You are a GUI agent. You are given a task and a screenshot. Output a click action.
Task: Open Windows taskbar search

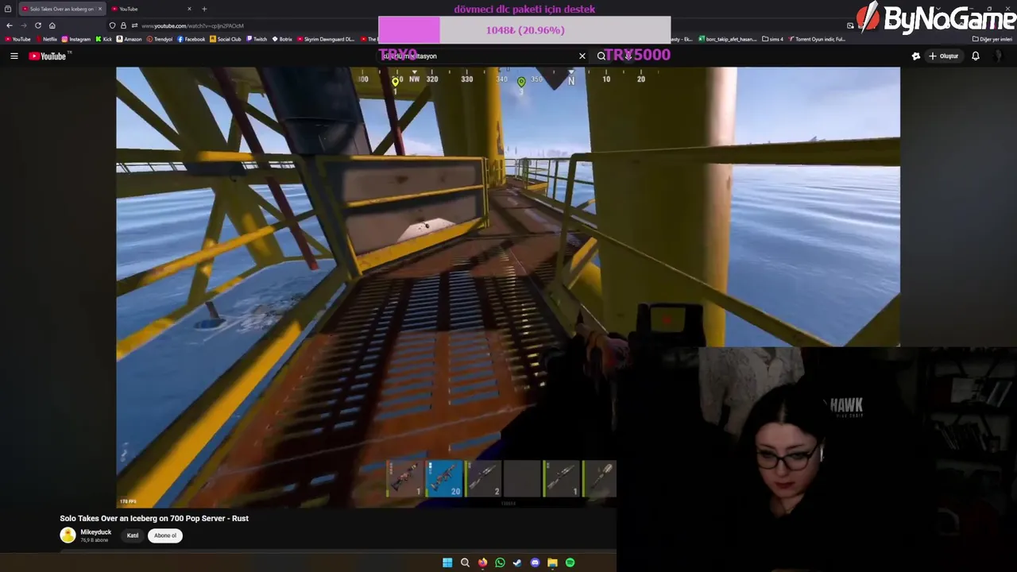[x=465, y=562]
